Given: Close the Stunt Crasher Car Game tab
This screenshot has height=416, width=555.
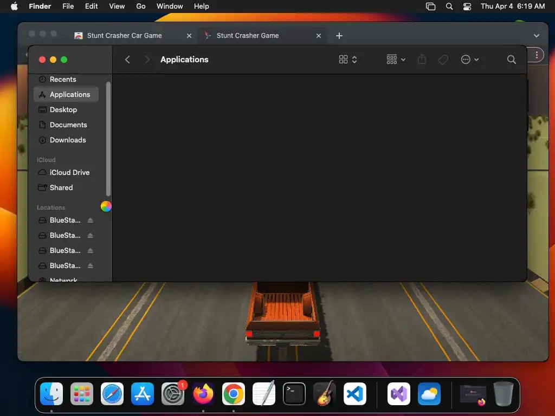Looking at the screenshot, I should tap(189, 36).
